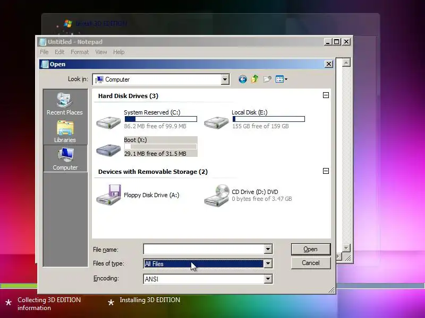Click the text 86.2 MB free of 99.9 MB
Screen dimensions: 425x318
[x=155, y=126]
